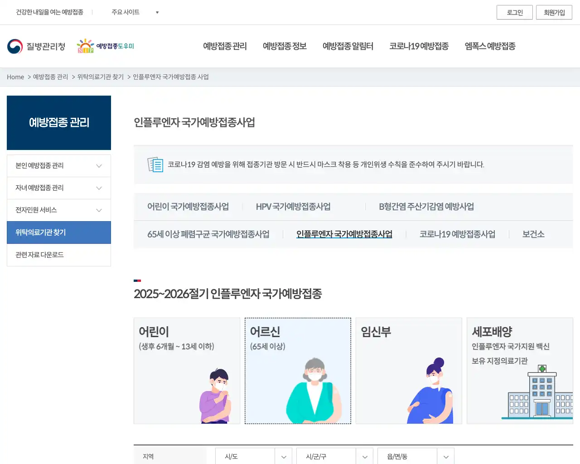
Task: Navigate to Home via the breadcrumb link
Action: 15,77
